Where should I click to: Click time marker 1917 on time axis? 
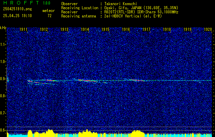[146, 29]
